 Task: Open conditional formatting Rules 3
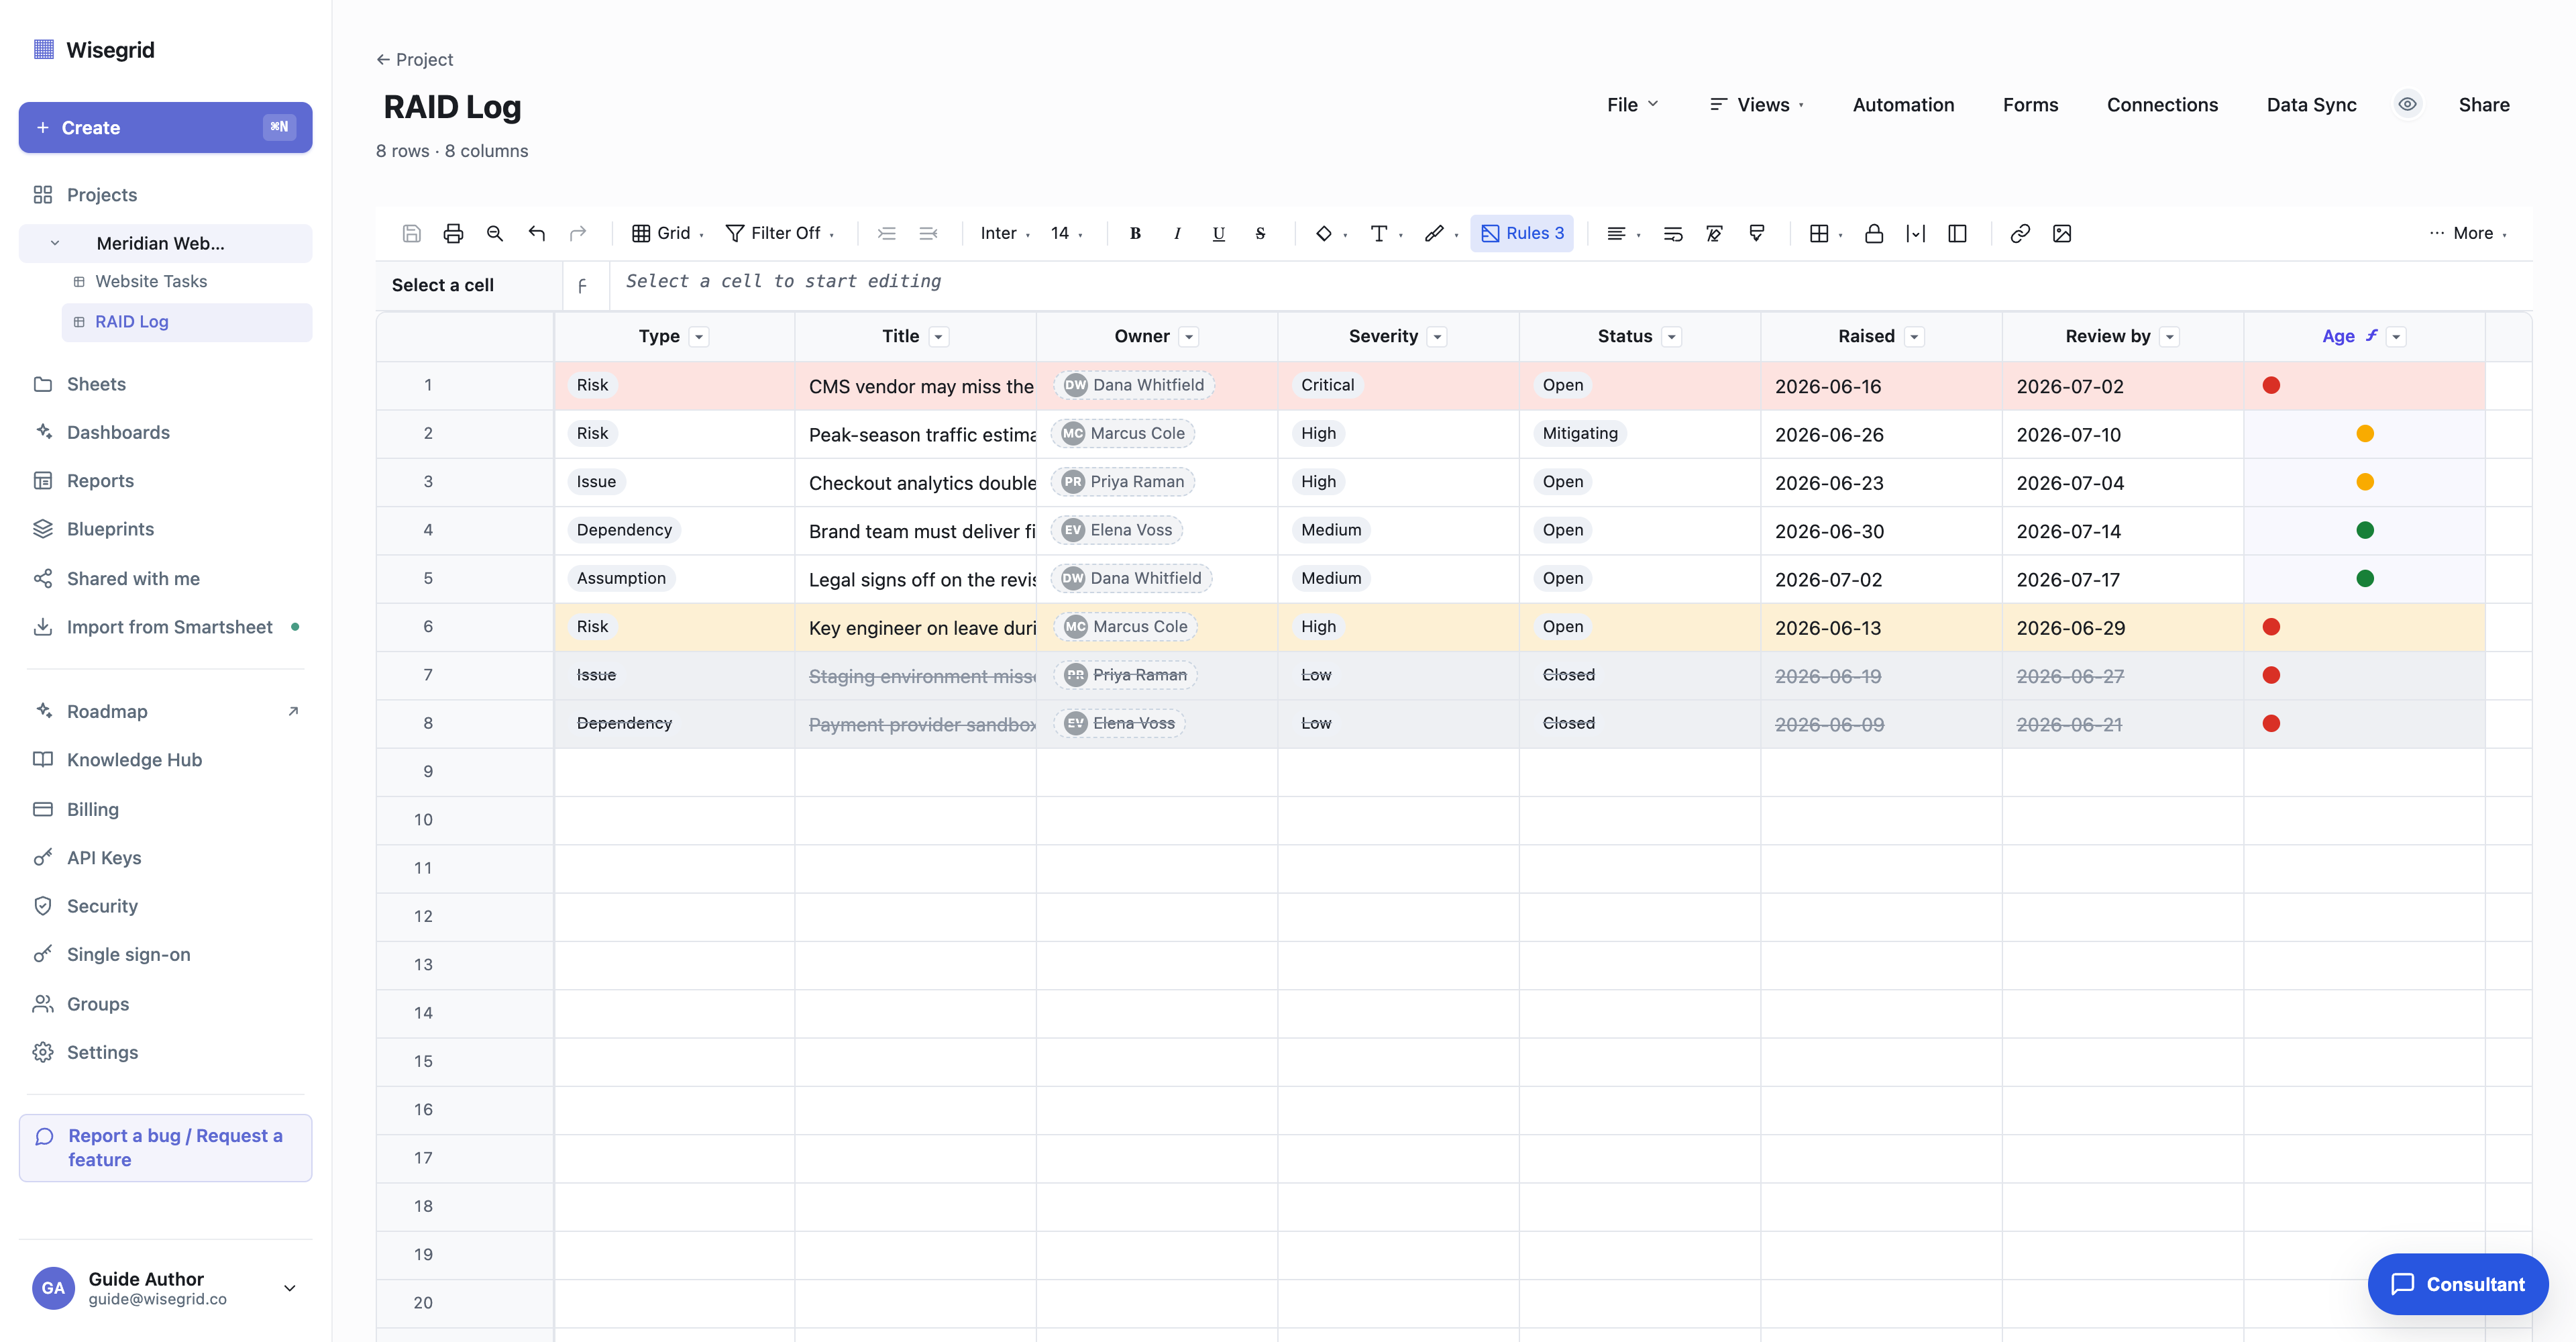[x=1521, y=233]
